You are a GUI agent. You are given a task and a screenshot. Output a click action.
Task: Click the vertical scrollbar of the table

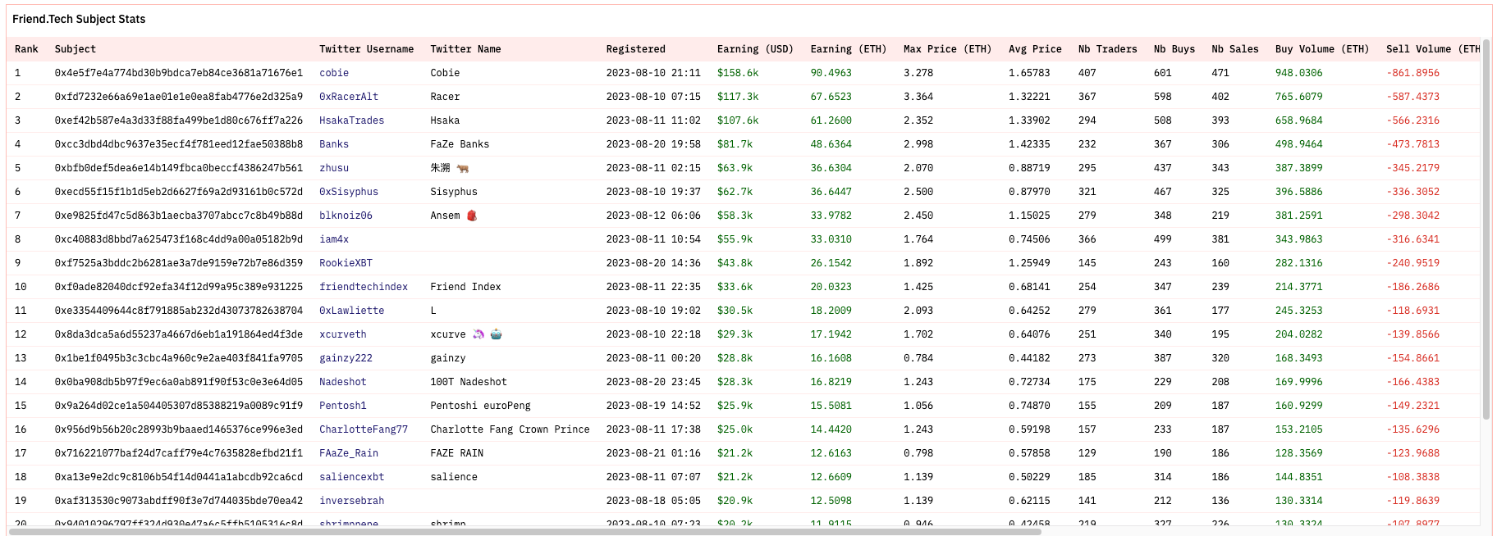tap(1486, 229)
